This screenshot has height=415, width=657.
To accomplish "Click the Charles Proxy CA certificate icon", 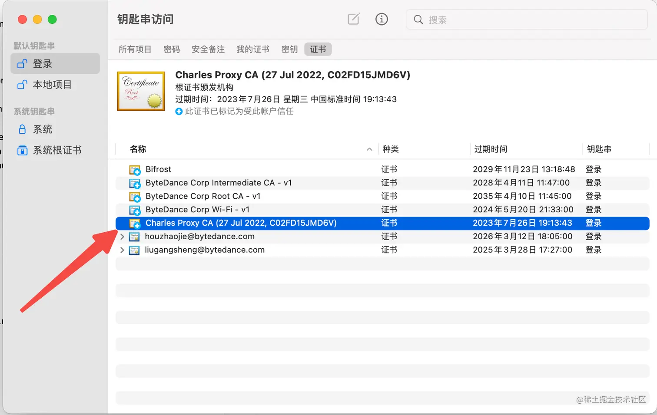I will (x=135, y=224).
